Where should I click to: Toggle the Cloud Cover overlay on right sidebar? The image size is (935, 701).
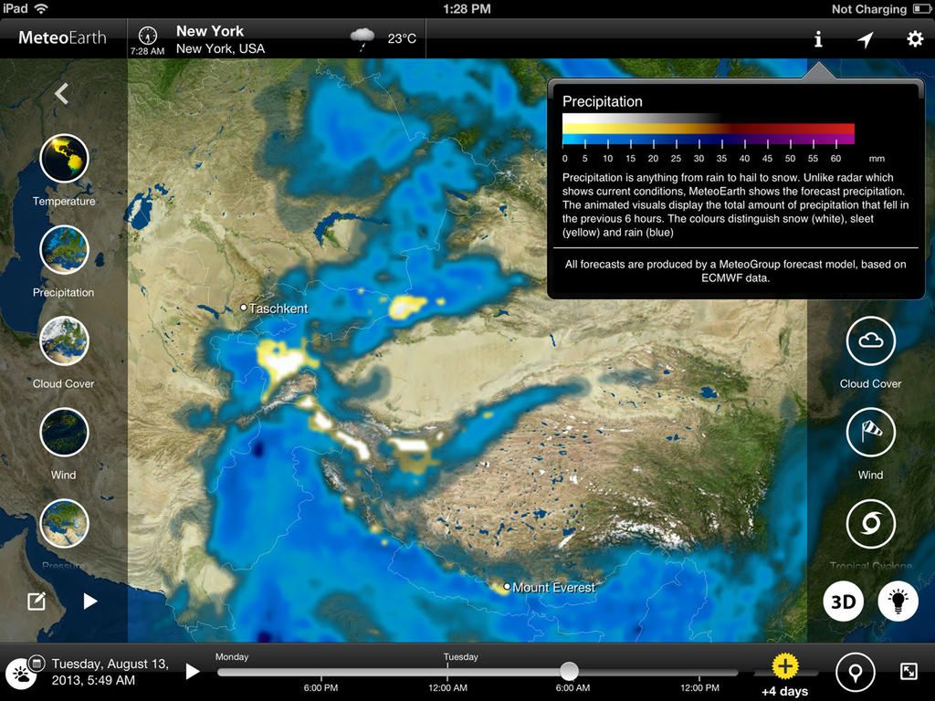[870, 340]
